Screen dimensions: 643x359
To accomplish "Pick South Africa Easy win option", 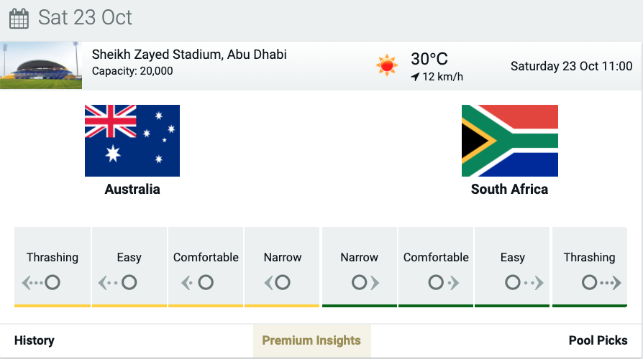I will click(x=512, y=267).
